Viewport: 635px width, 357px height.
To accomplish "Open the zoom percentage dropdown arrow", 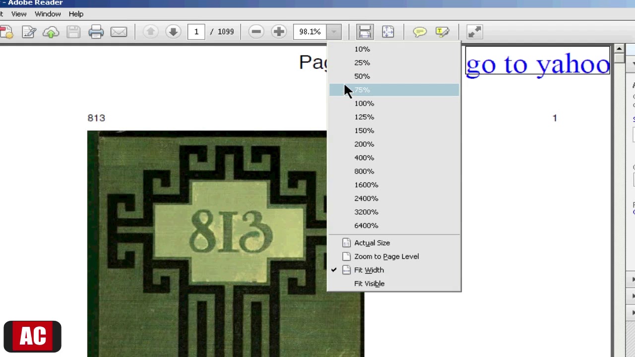I will 334,32.
